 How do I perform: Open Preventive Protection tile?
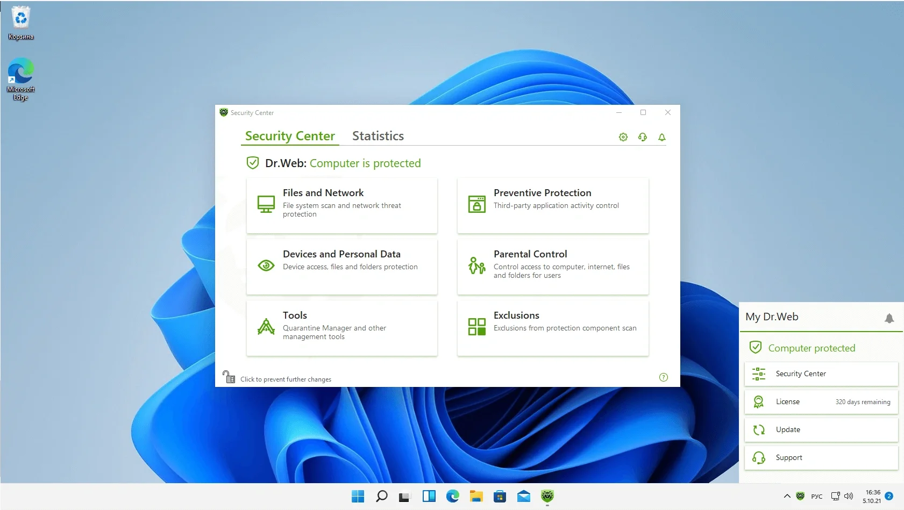coord(552,205)
